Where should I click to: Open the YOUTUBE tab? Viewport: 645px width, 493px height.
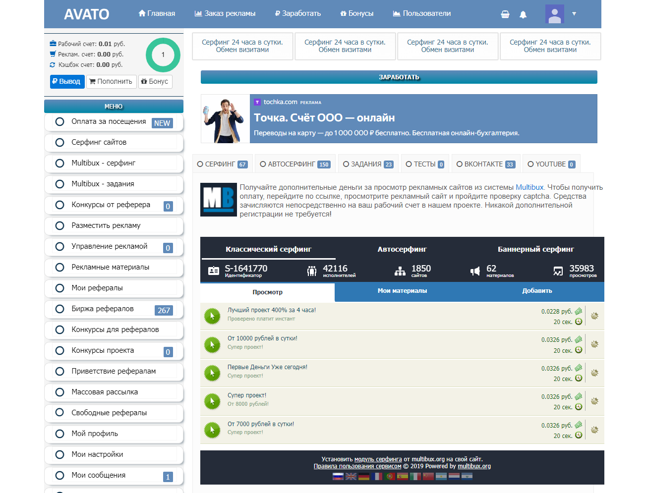551,164
